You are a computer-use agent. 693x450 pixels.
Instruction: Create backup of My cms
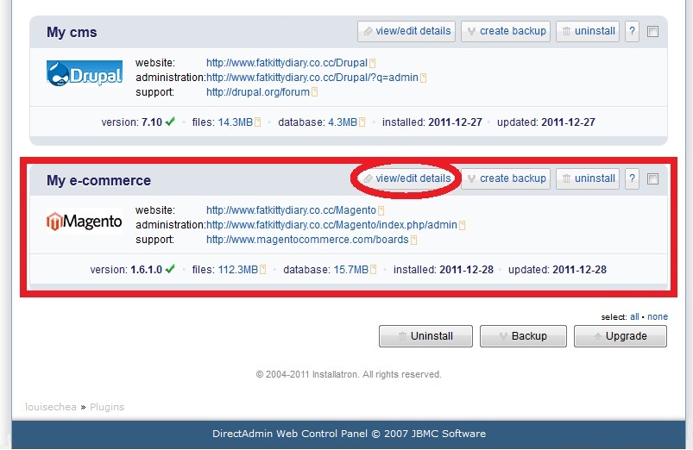coord(506,31)
